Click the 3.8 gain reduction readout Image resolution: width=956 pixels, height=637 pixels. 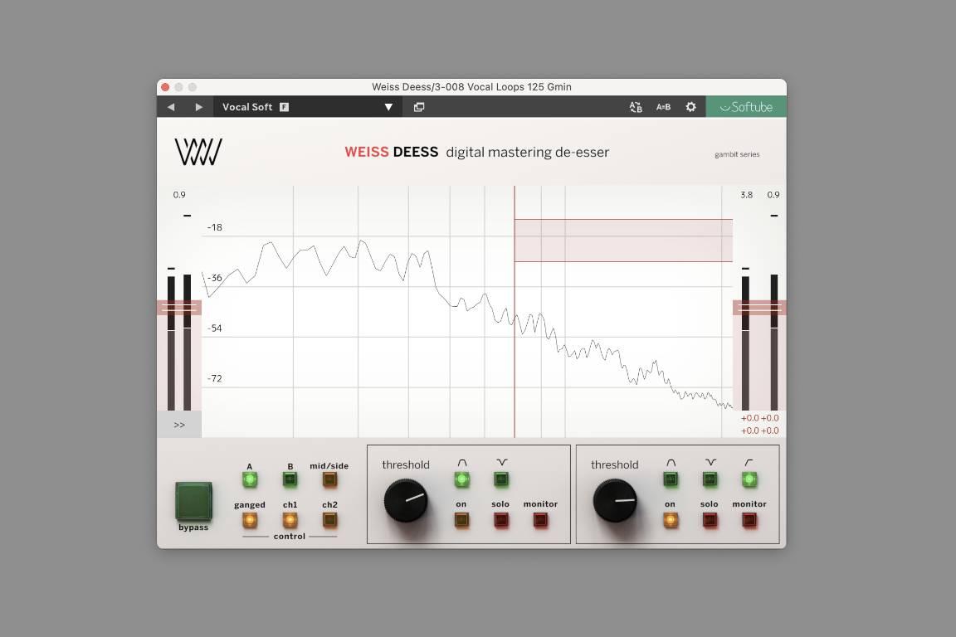click(747, 195)
